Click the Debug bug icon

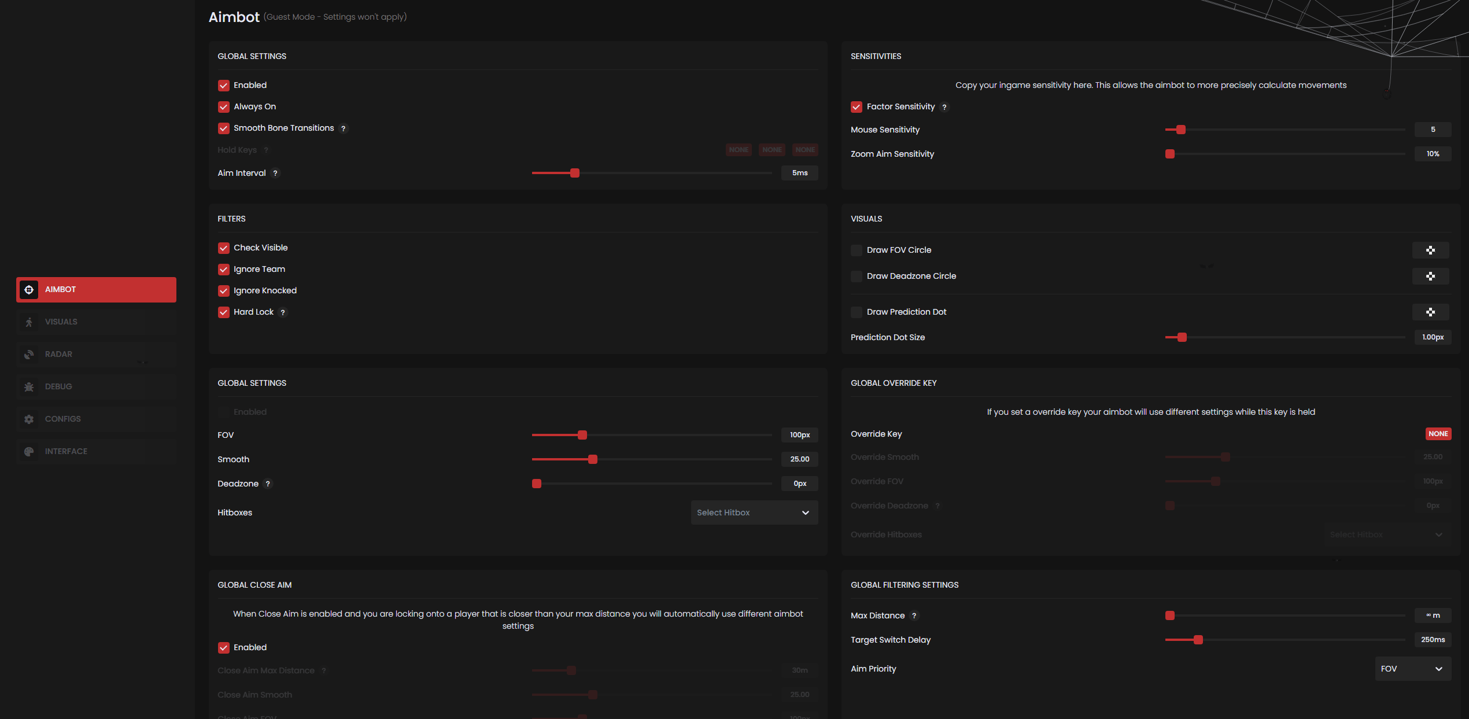click(29, 386)
